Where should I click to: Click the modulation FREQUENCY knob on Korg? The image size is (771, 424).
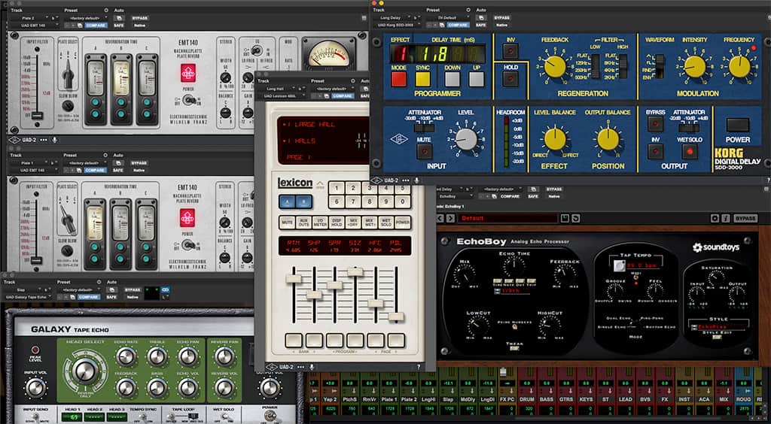[739, 67]
